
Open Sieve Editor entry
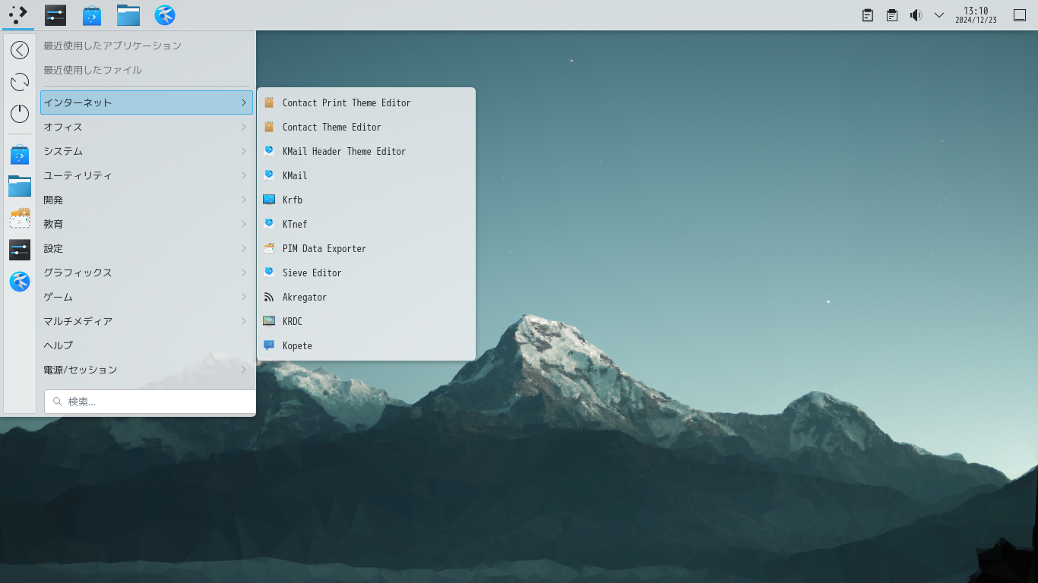(312, 273)
